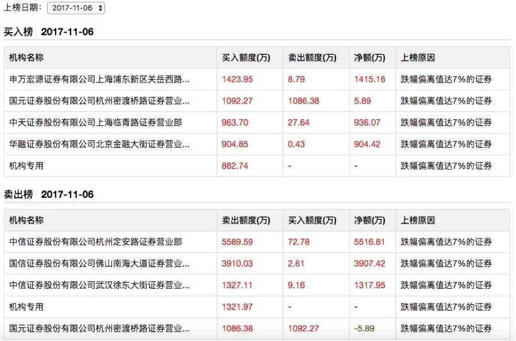Click buy amount 2.61
Image resolution: width=516 pixels, height=341 pixels.
tap(296, 264)
